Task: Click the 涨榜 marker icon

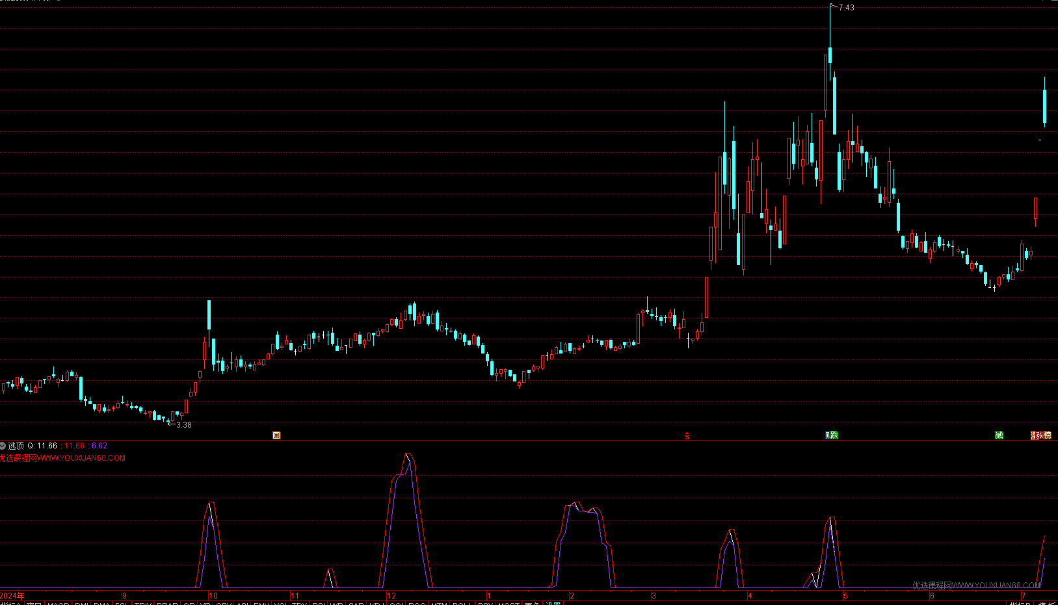Action: click(1041, 435)
